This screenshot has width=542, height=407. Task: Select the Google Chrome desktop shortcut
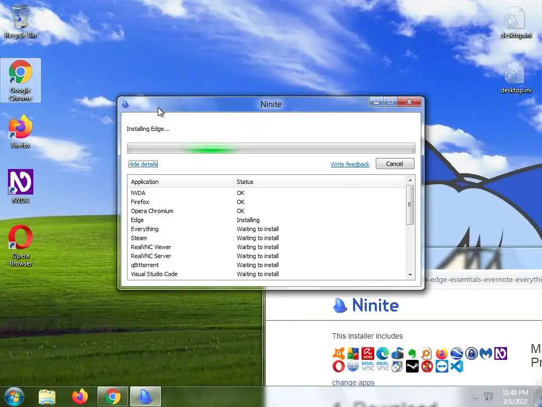tap(21, 81)
